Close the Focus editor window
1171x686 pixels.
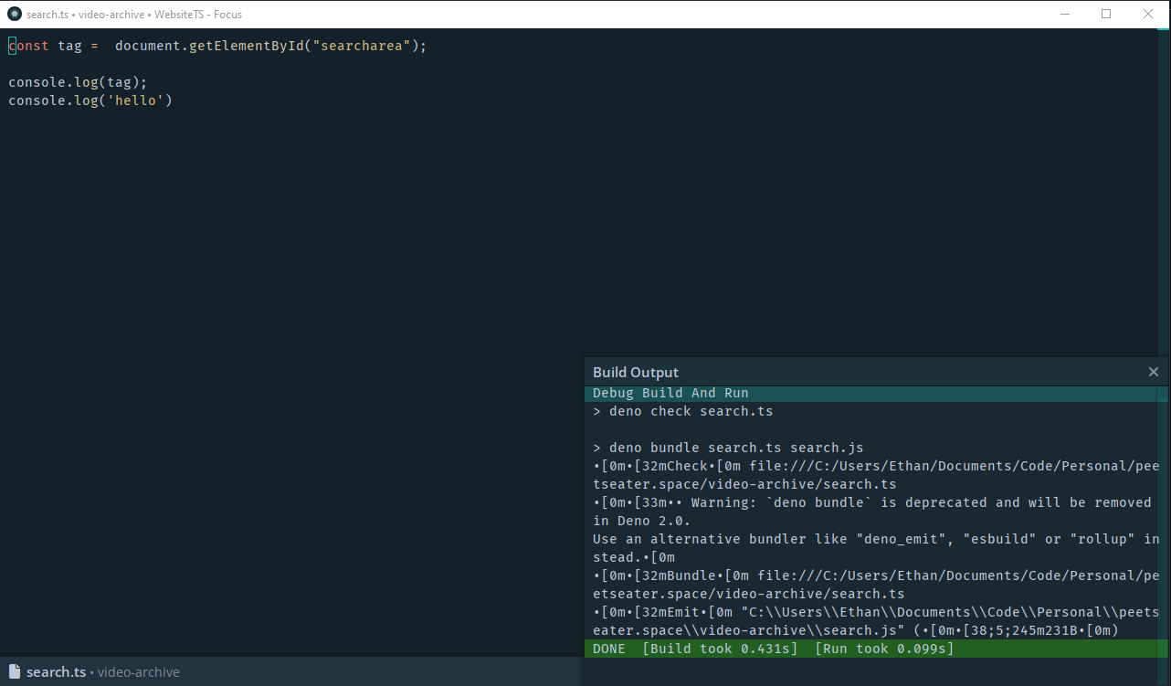point(1148,14)
